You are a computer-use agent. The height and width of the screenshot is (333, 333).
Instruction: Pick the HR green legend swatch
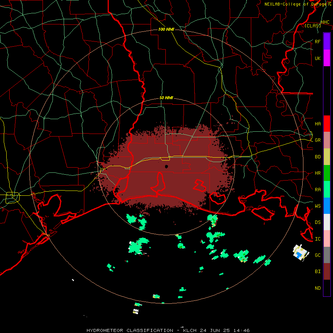click(327, 173)
